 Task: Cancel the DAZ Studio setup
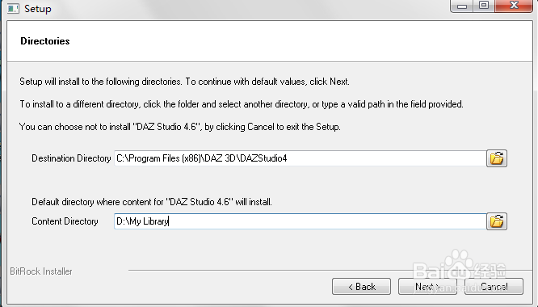pyautogui.click(x=494, y=287)
